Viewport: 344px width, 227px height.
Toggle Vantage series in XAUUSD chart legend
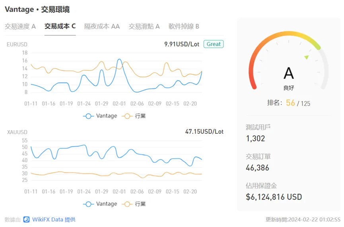(x=100, y=204)
